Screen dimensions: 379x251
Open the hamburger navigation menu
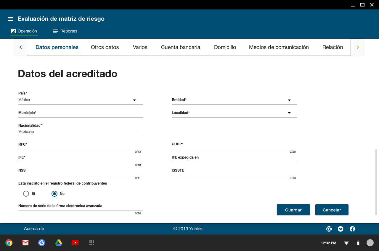(11, 19)
